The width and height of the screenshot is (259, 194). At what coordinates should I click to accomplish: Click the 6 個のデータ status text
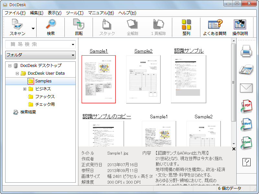pyautogui.click(x=230, y=189)
